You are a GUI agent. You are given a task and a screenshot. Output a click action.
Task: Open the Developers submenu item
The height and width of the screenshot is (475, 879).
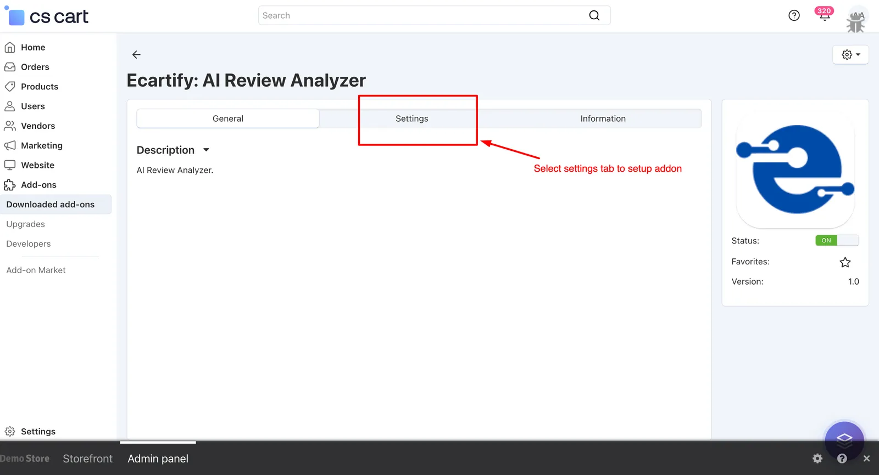29,244
